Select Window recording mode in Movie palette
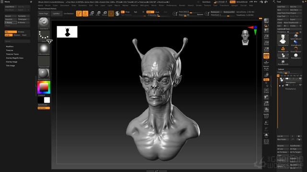The height and width of the screenshot is (172, 307). coord(21,32)
